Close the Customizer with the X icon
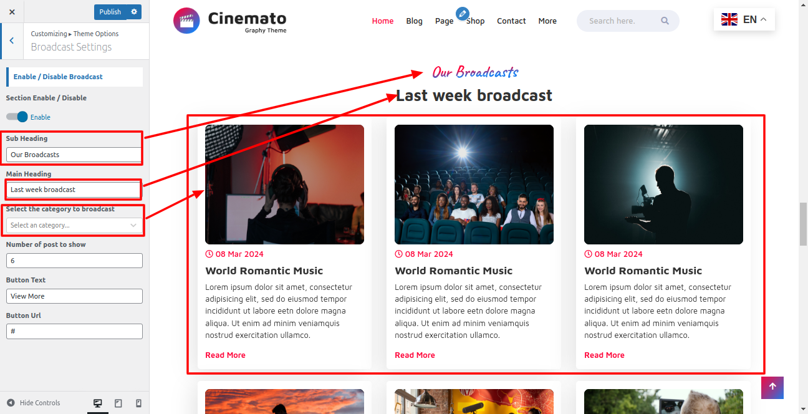808x414 pixels. [x=12, y=12]
